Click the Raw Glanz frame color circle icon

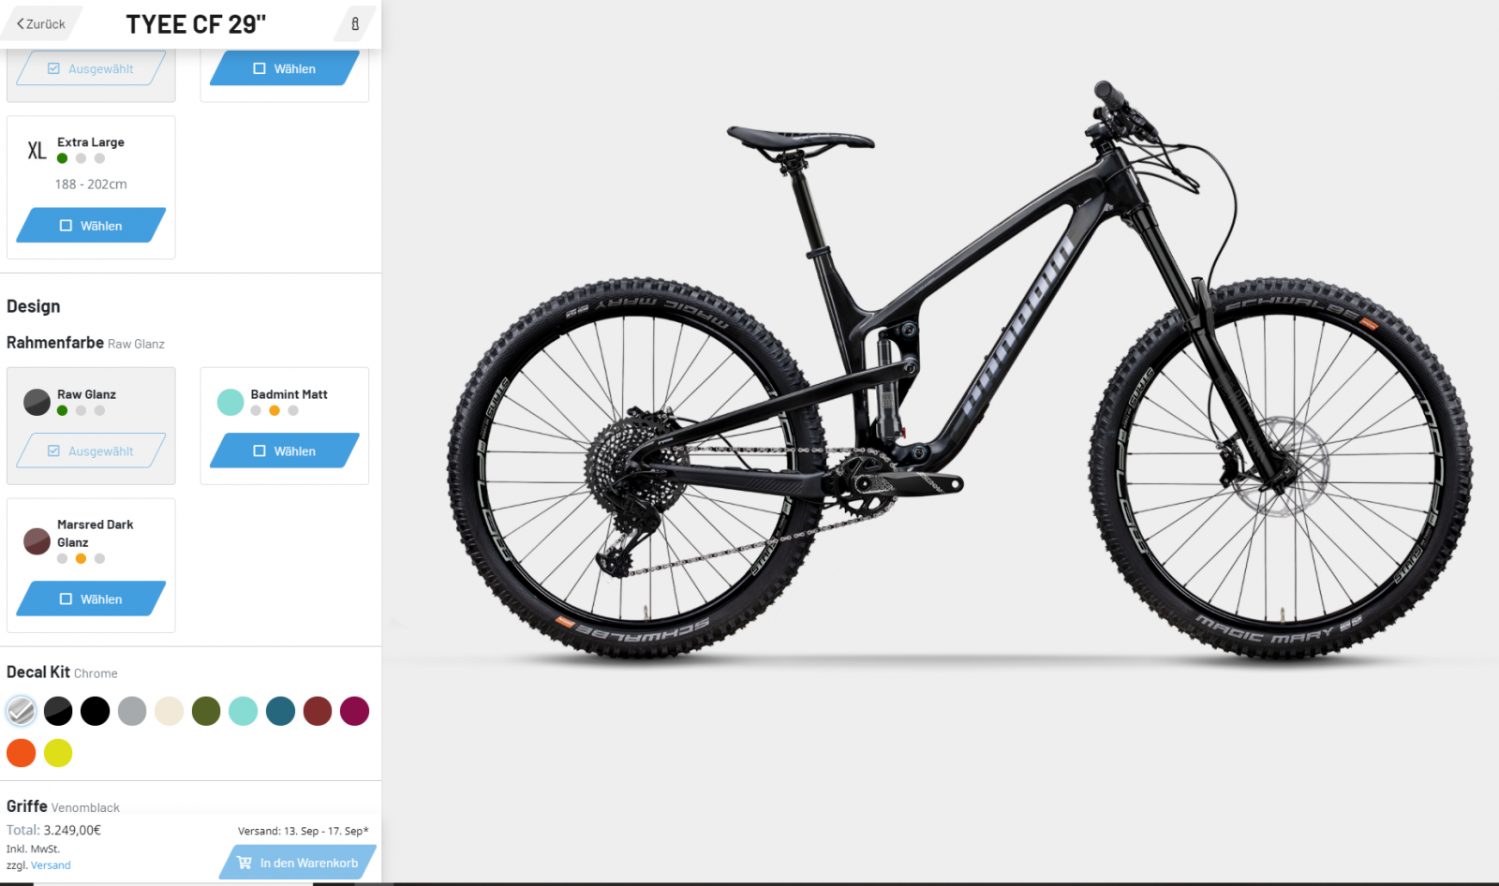[x=37, y=402]
